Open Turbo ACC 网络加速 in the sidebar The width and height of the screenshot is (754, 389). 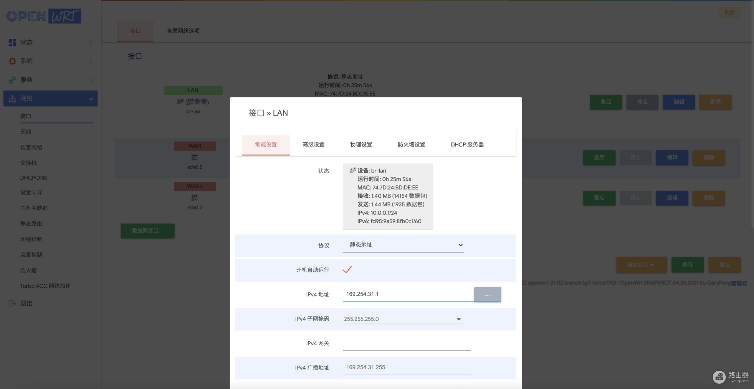coord(45,286)
